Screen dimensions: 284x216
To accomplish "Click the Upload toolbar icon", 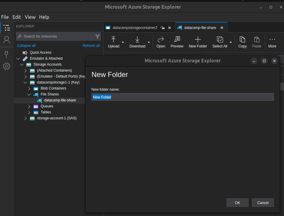I will 114,42.
